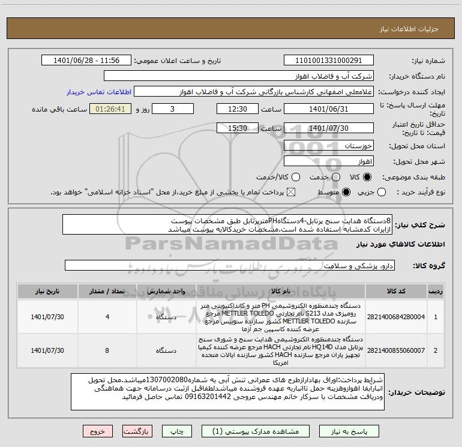Click quantity 4 in row 1

(107, 317)
